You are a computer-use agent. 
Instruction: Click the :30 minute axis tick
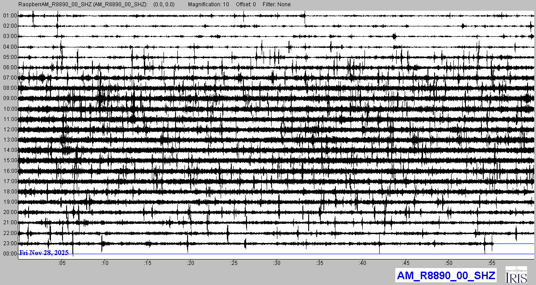tap(277, 263)
